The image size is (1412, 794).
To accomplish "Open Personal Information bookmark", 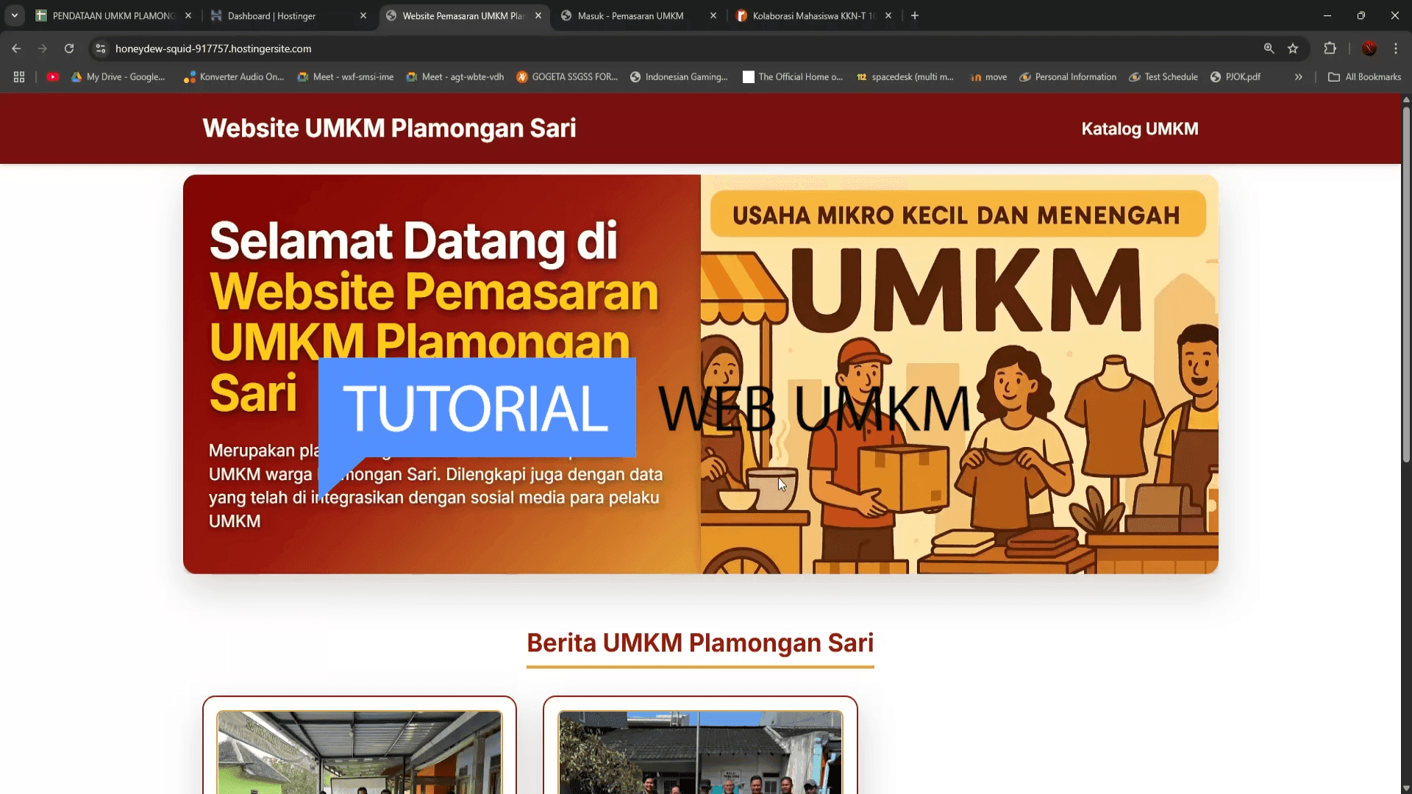I will [1068, 76].
